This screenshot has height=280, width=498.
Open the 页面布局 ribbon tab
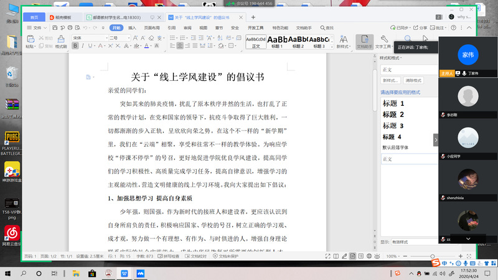tap(152, 28)
